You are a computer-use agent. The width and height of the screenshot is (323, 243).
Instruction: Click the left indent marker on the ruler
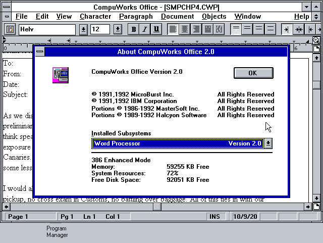(x=5, y=40)
